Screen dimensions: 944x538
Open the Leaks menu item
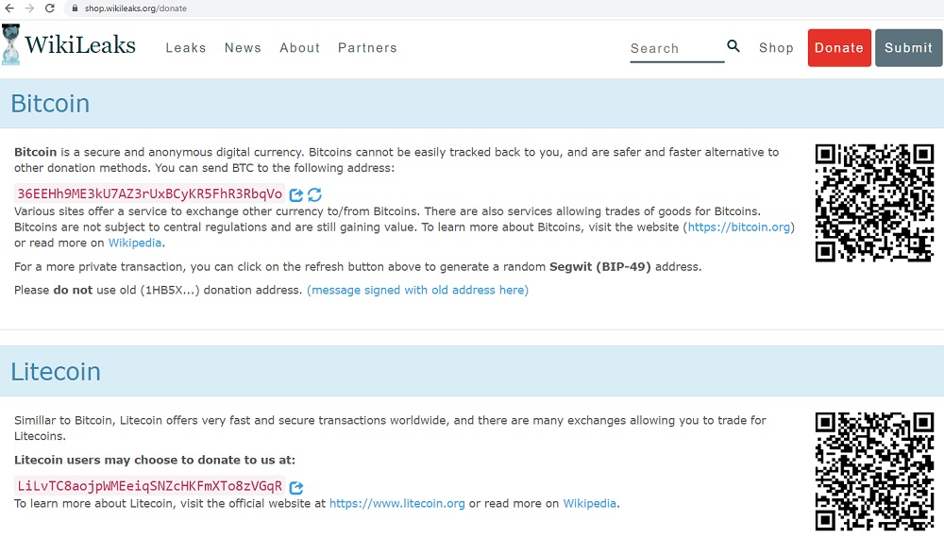186,48
